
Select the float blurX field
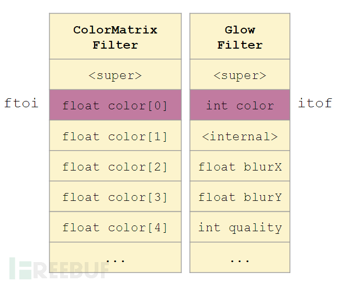(240, 166)
